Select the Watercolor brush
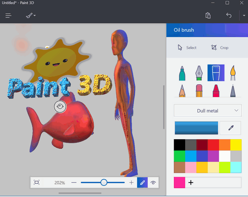 click(x=233, y=73)
